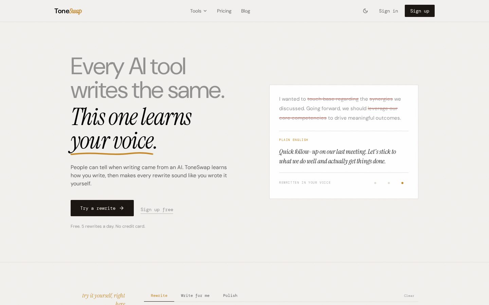Click 'Free. 5 rewrites a day. No credit card.'
This screenshot has width=489, height=305.
tap(108, 226)
